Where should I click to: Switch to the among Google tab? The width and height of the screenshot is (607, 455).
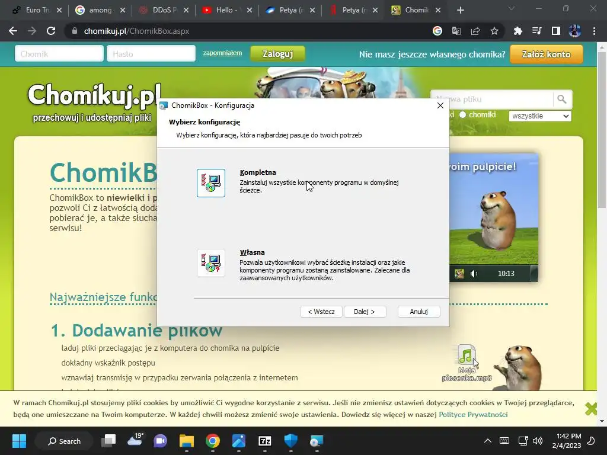click(x=100, y=10)
